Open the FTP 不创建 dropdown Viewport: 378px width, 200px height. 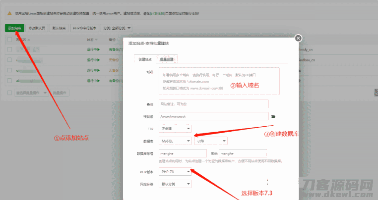[175, 128]
